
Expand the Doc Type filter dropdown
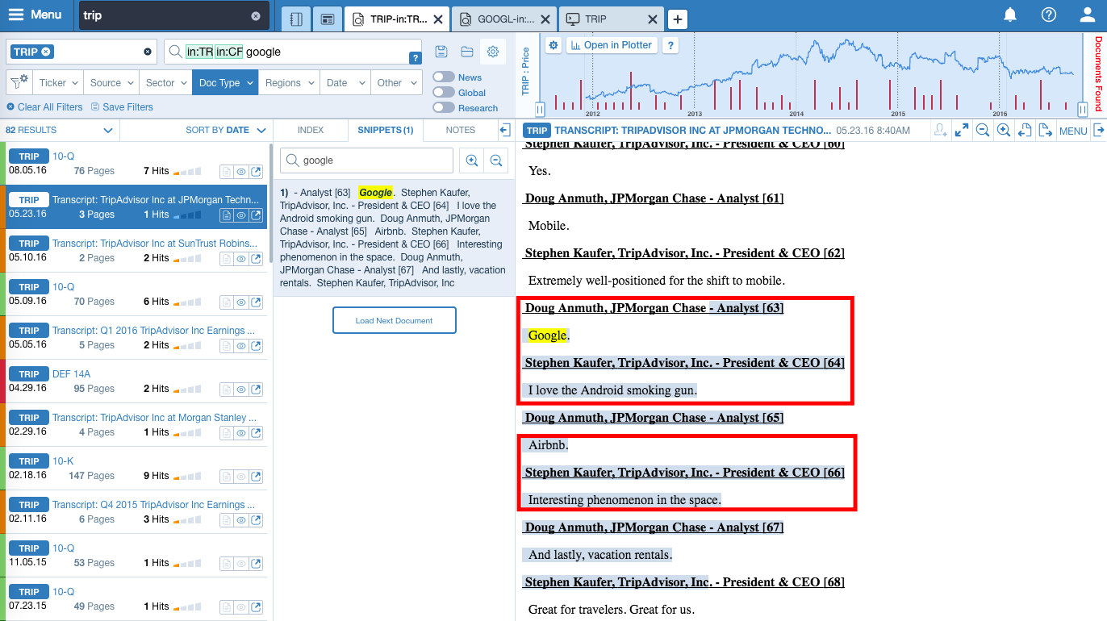click(225, 82)
